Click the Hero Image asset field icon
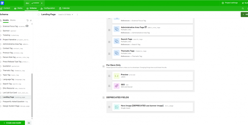This screenshot has width=248, height=125. (117, 107)
